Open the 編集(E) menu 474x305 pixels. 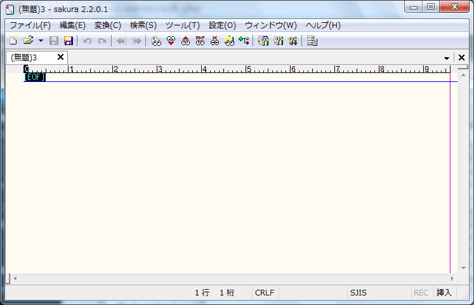72,25
